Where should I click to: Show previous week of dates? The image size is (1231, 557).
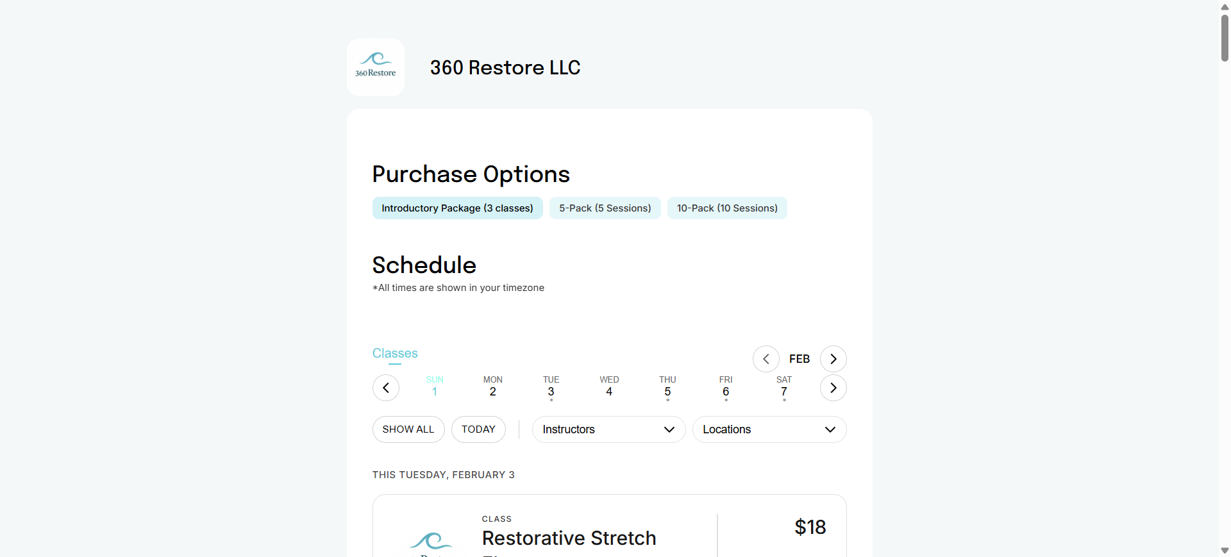(386, 388)
